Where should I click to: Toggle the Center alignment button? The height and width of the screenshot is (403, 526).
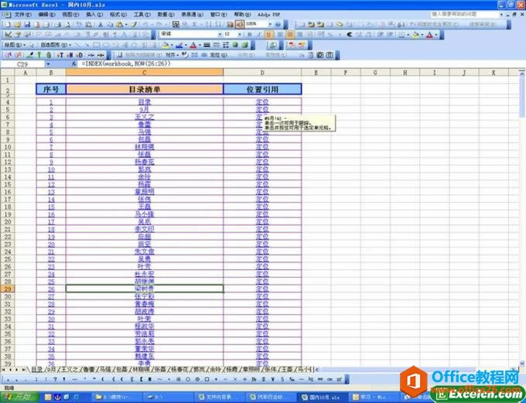click(x=290, y=34)
